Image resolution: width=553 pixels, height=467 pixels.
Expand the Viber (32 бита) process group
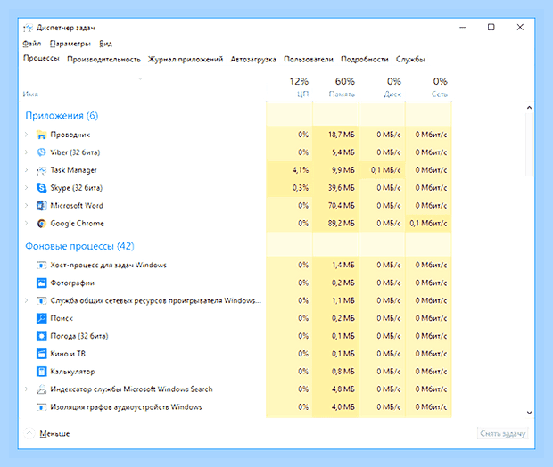pos(26,152)
